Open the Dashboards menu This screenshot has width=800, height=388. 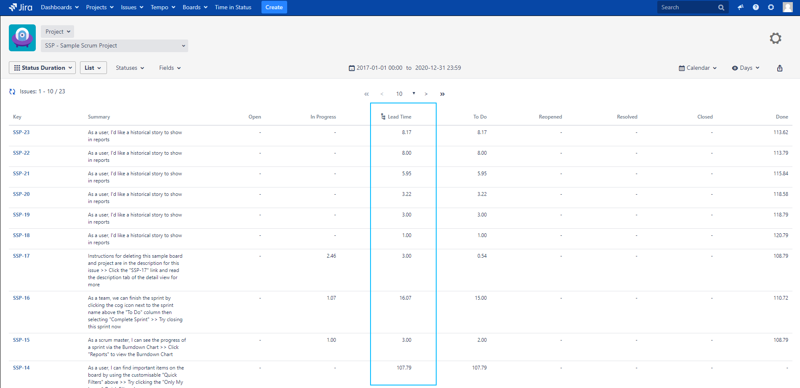(x=59, y=7)
